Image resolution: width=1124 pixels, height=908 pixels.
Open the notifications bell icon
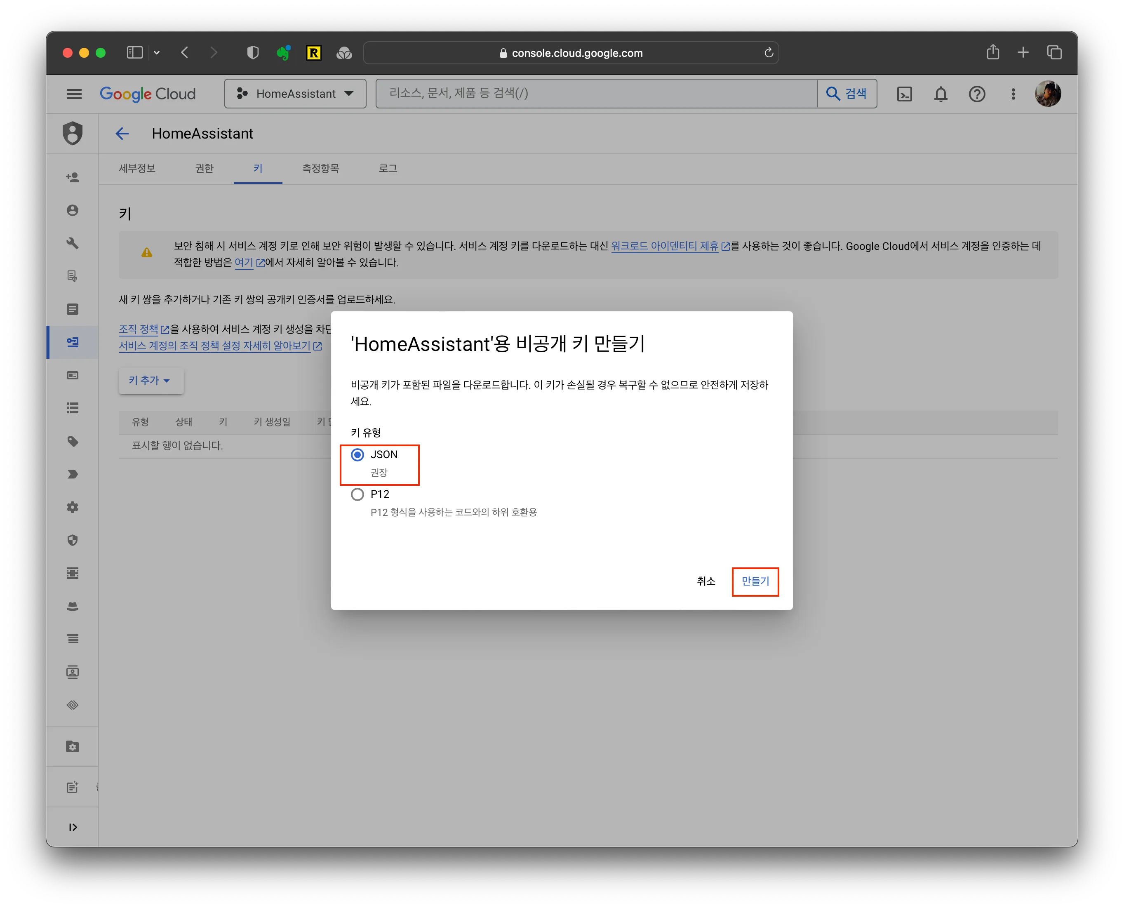click(x=941, y=94)
